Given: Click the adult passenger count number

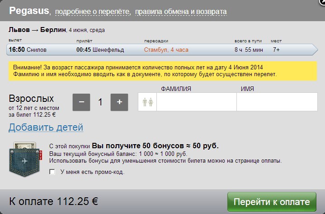Looking at the screenshot, I should [100, 102].
